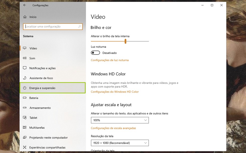
Task: Open Armazenamento settings
Action: pos(53,108)
